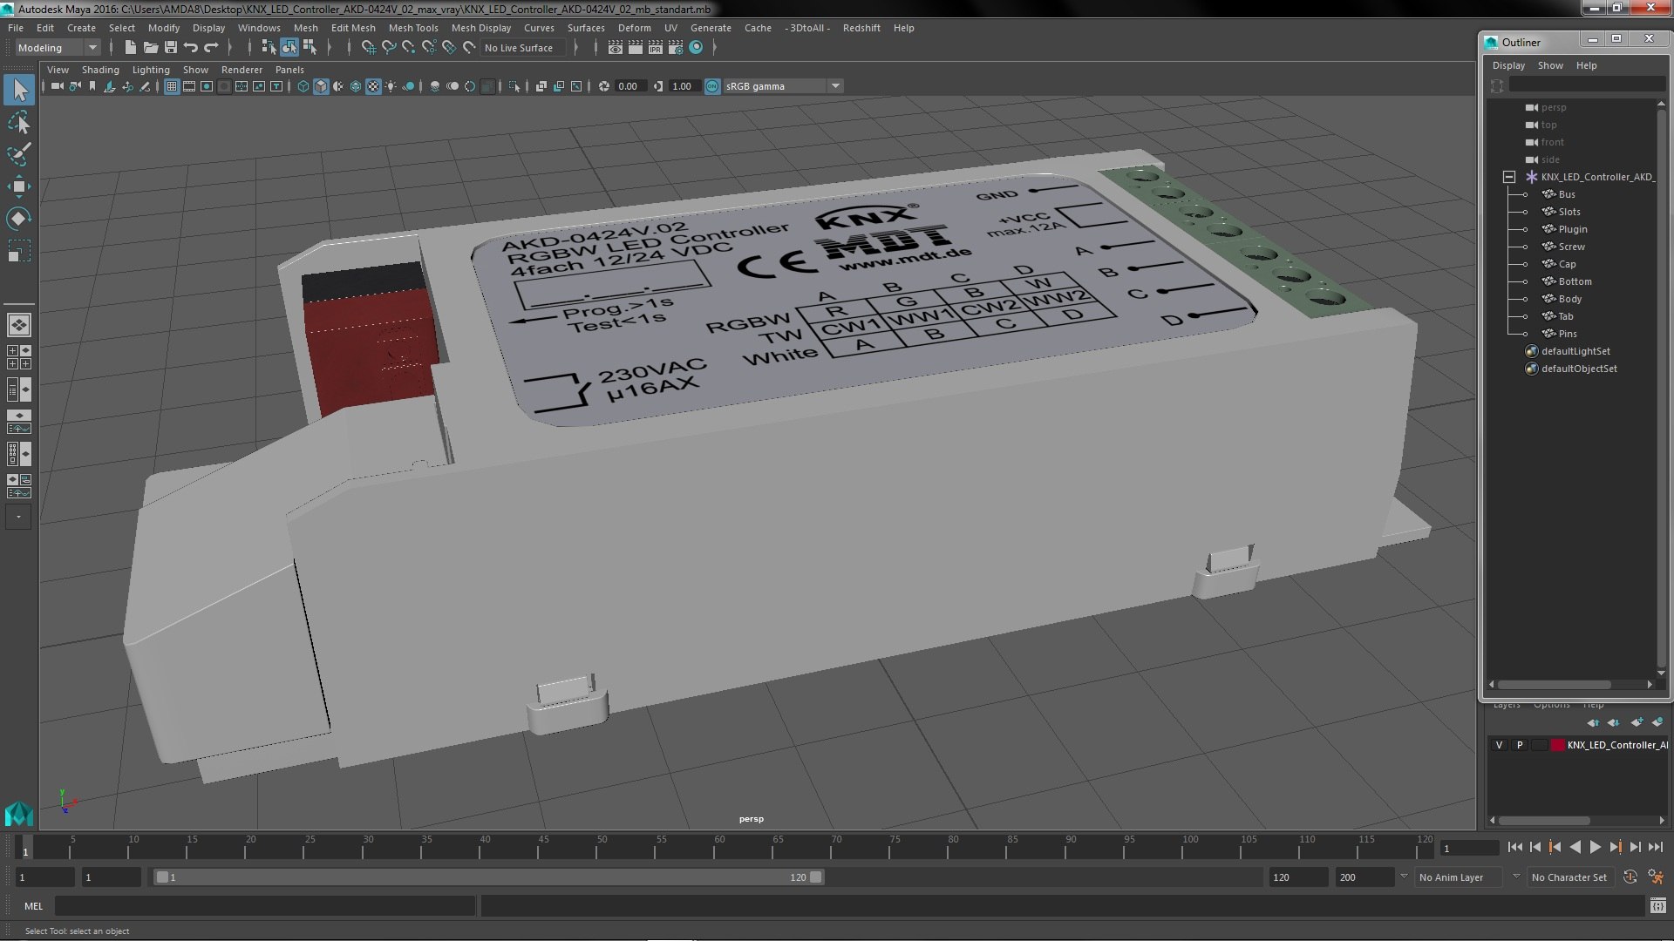The image size is (1674, 941).
Task: Choose the Paint Selection tool
Action: click(x=18, y=155)
